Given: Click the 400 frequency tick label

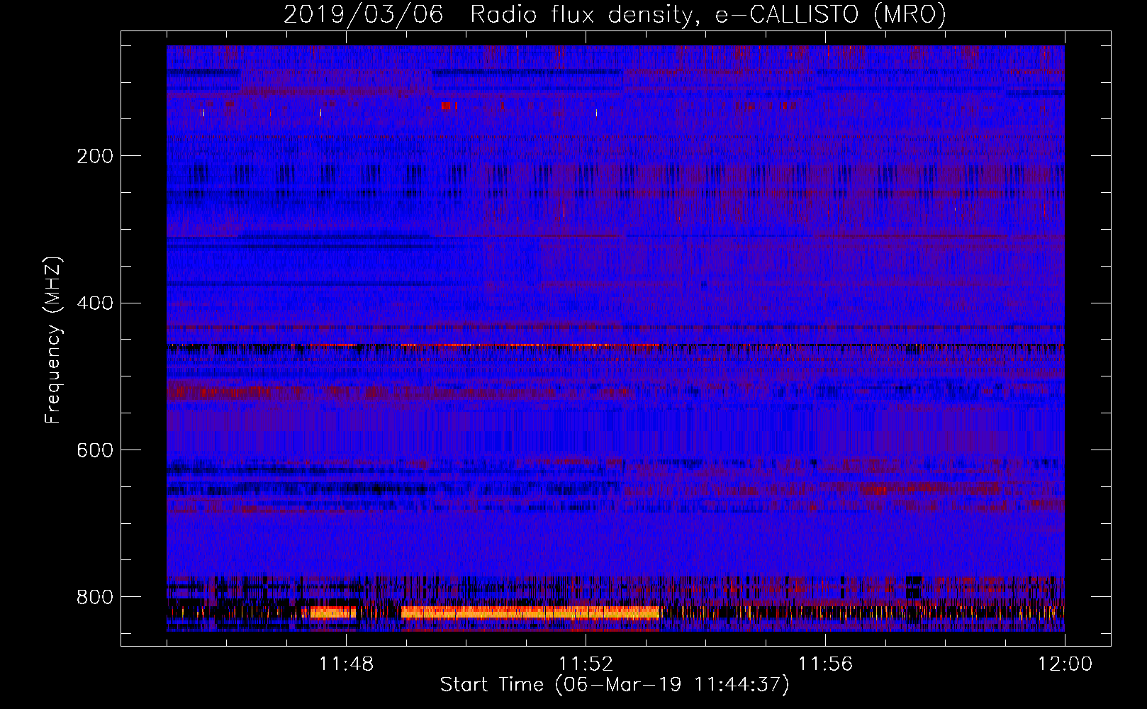Looking at the screenshot, I should pos(94,303).
